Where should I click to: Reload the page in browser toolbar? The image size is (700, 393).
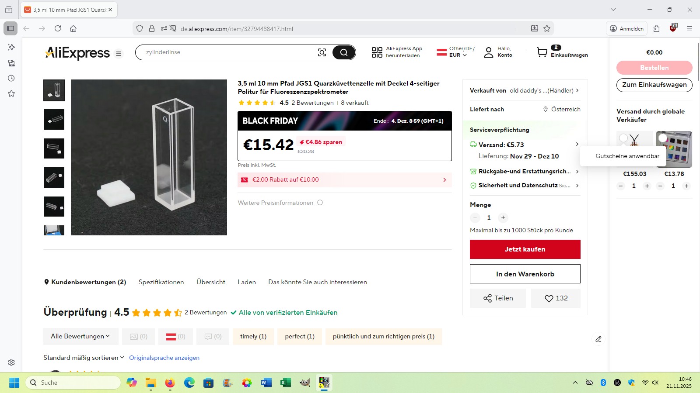(x=58, y=28)
